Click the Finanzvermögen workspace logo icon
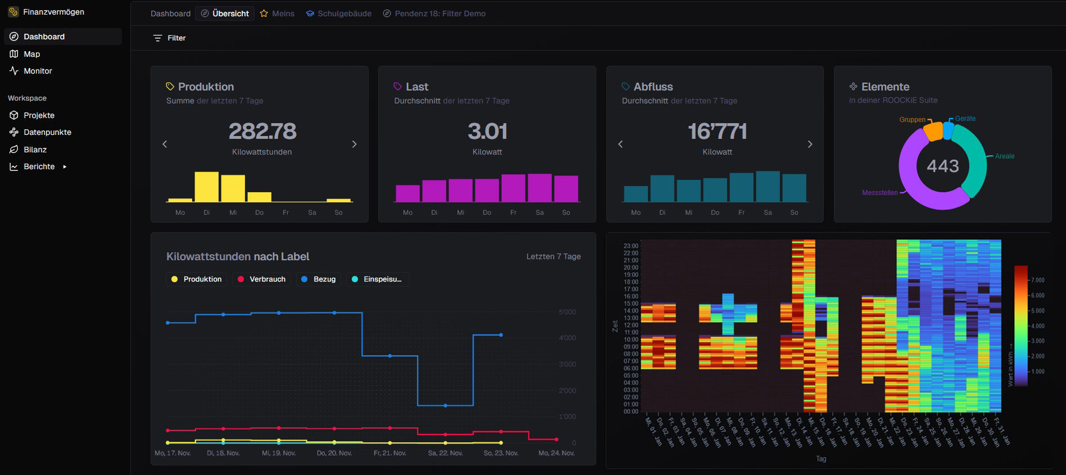The height and width of the screenshot is (475, 1066). pyautogui.click(x=13, y=12)
